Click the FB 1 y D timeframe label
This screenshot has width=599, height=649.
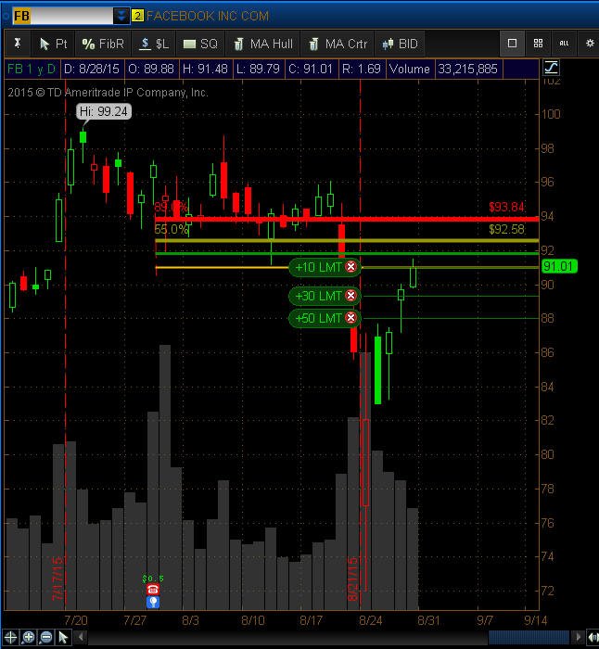32,69
